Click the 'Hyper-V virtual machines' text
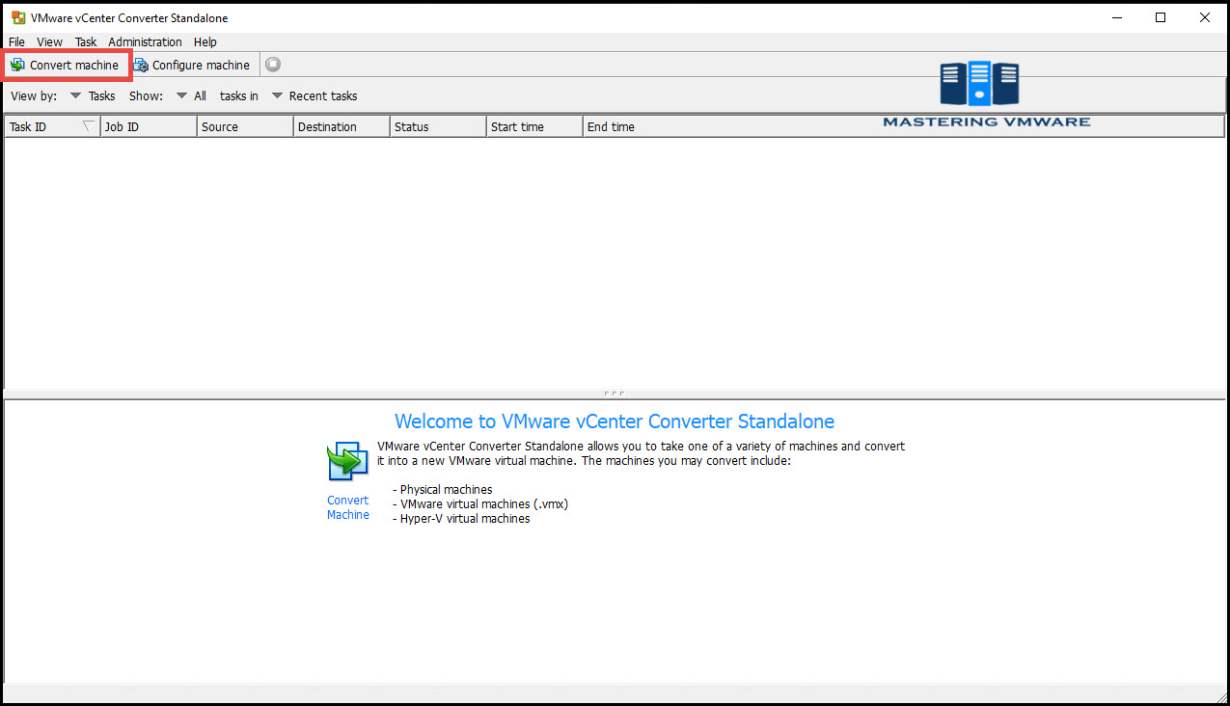The width and height of the screenshot is (1230, 706). (x=465, y=519)
